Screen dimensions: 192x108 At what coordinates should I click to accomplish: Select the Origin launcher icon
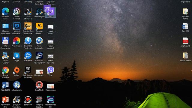point(17,71)
